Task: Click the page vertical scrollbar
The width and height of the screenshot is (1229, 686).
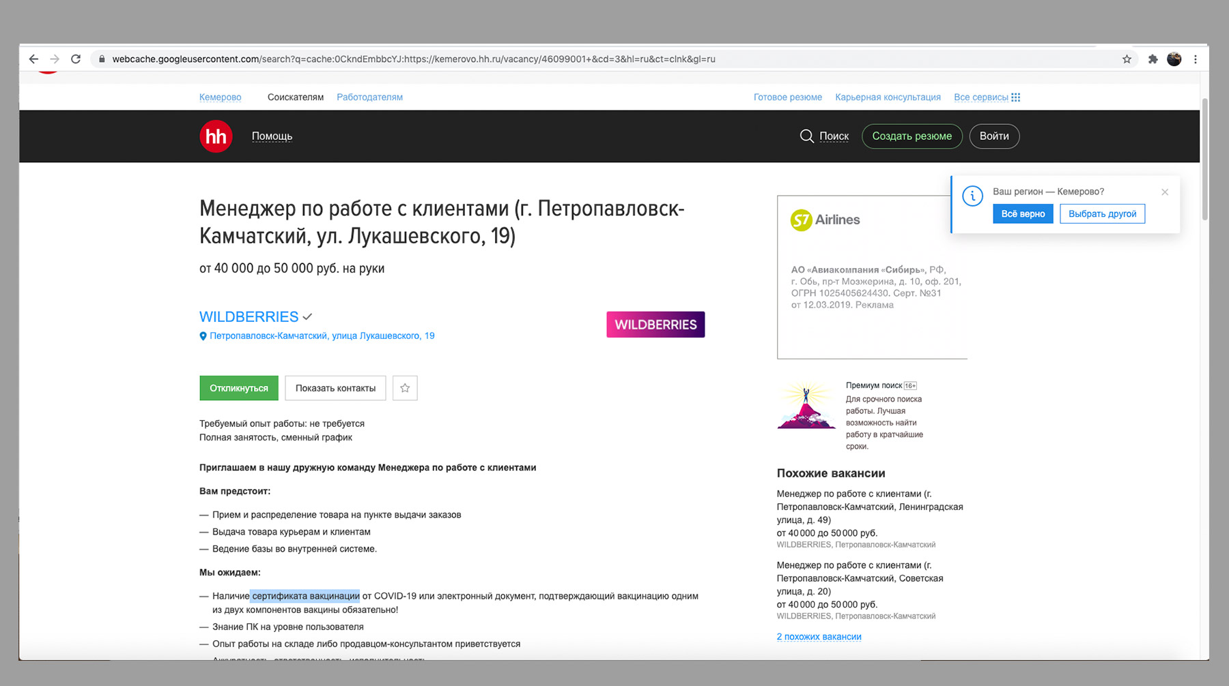Action: 1204,160
